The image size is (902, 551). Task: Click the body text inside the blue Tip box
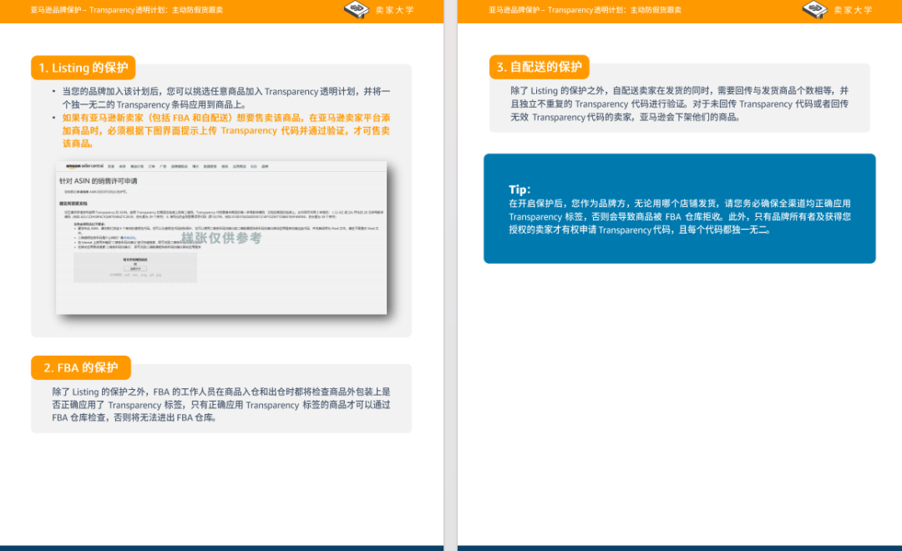click(x=679, y=216)
